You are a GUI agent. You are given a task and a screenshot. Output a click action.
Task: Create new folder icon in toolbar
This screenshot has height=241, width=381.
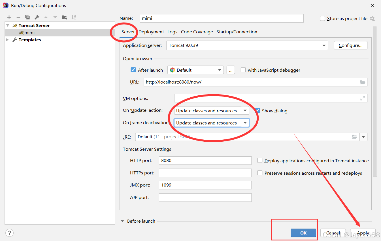coord(65,17)
